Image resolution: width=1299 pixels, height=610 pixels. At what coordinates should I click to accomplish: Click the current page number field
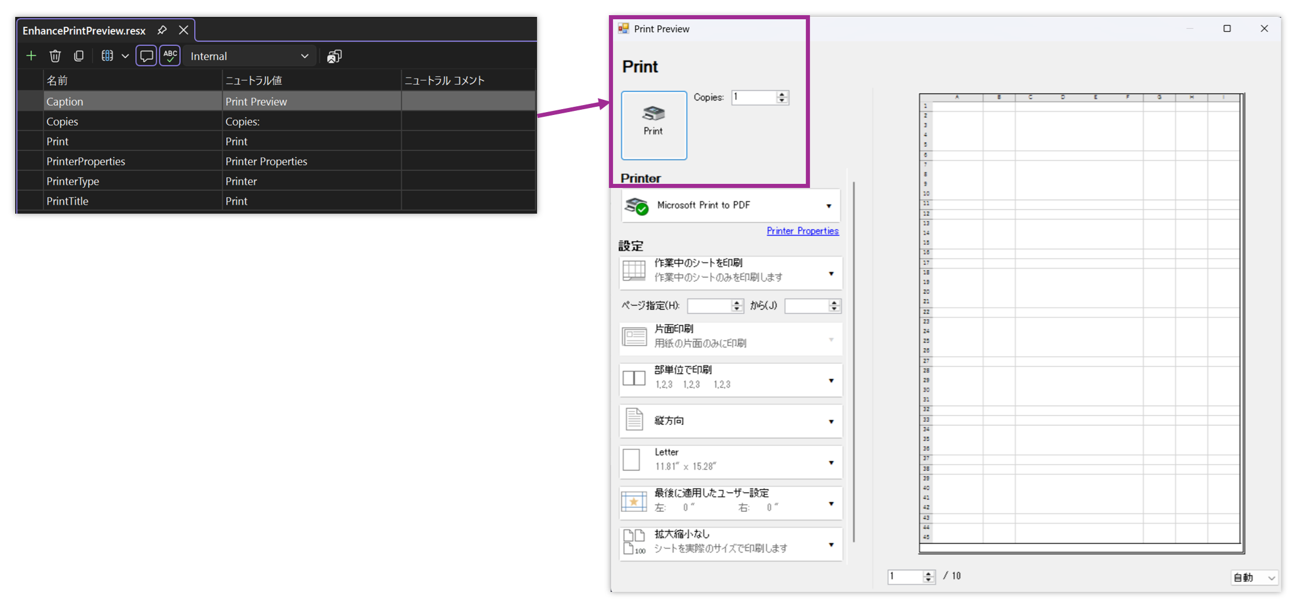tap(905, 576)
